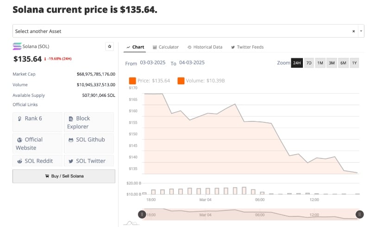Click the left range slider handle

(142, 214)
